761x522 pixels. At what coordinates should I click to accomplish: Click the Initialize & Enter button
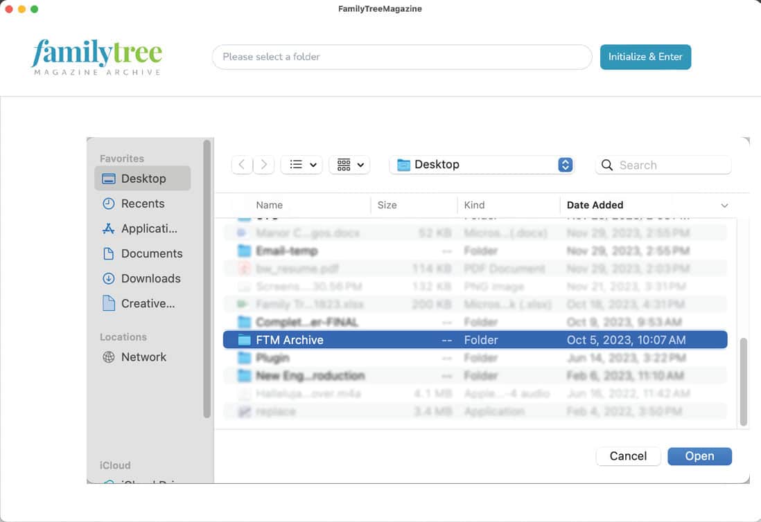point(645,57)
